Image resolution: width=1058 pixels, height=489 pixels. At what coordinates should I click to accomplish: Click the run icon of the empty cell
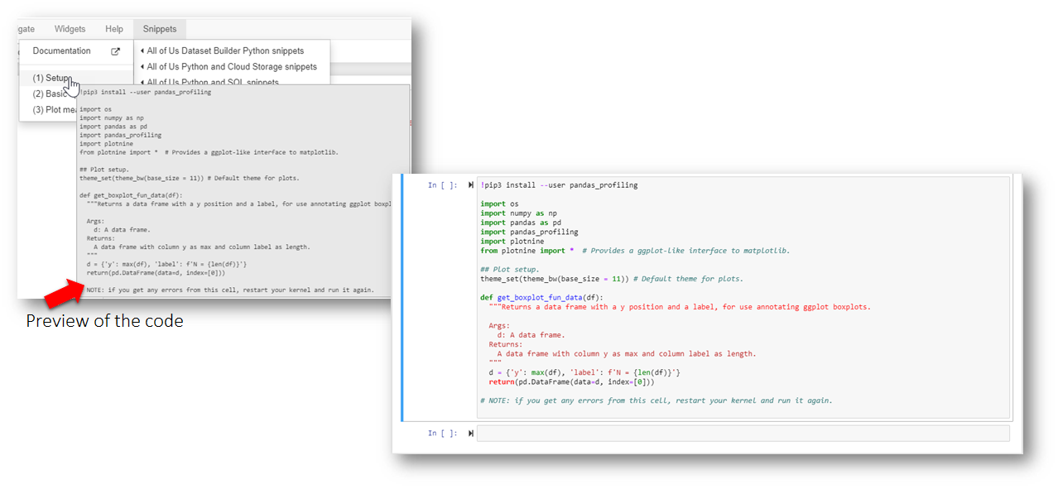[471, 434]
